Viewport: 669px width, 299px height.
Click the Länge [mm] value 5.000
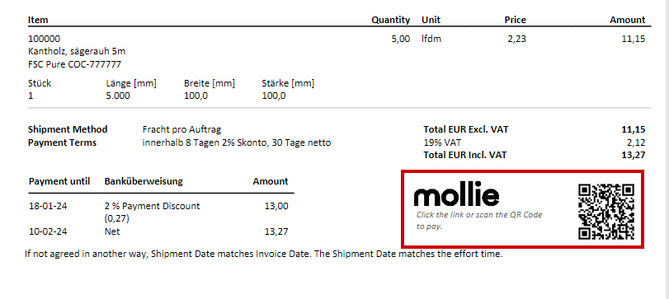point(118,96)
